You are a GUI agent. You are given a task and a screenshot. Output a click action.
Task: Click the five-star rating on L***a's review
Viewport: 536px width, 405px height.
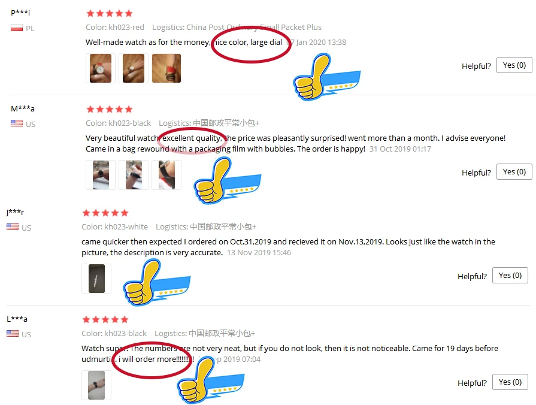coord(105,320)
